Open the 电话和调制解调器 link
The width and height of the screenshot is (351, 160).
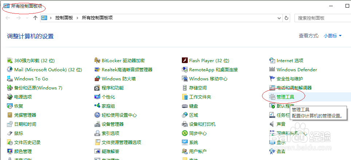(294, 88)
